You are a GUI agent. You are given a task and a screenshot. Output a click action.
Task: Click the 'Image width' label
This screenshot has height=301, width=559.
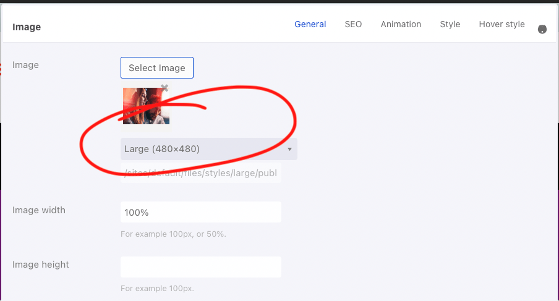(39, 210)
